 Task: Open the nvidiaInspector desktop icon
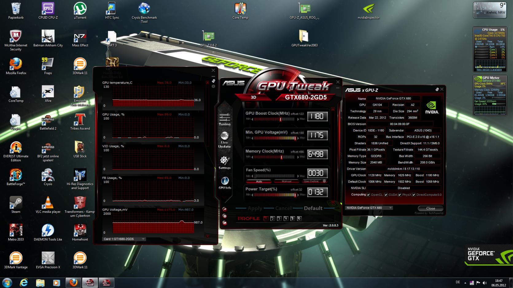click(368, 11)
